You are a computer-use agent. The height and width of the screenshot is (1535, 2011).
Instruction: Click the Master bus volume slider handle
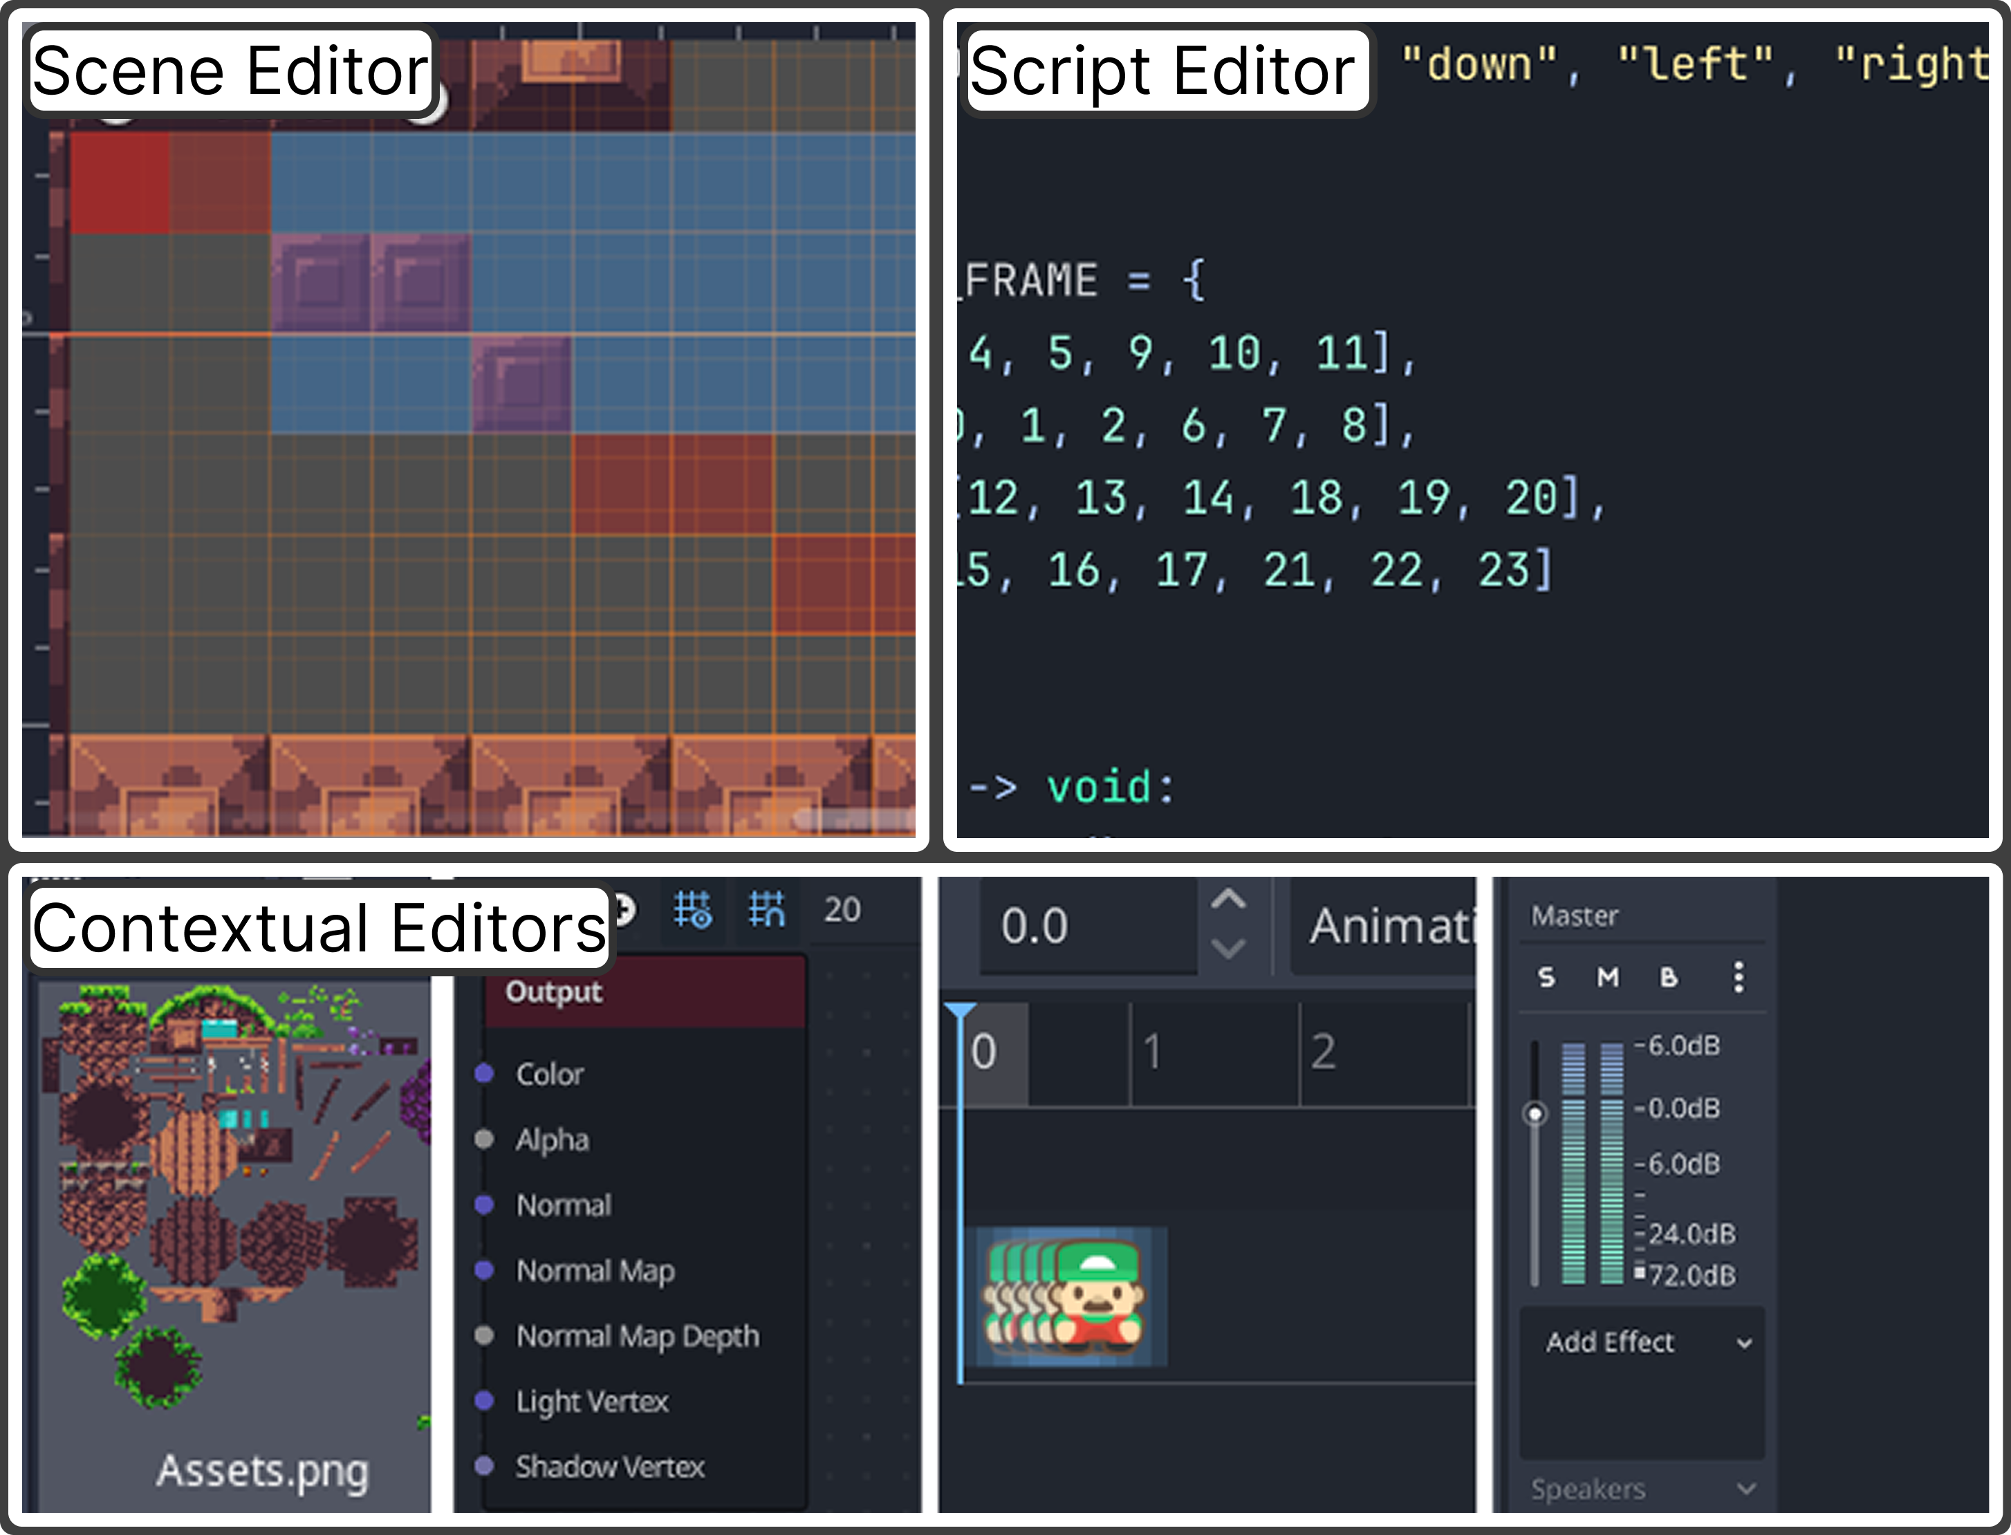click(1535, 1114)
